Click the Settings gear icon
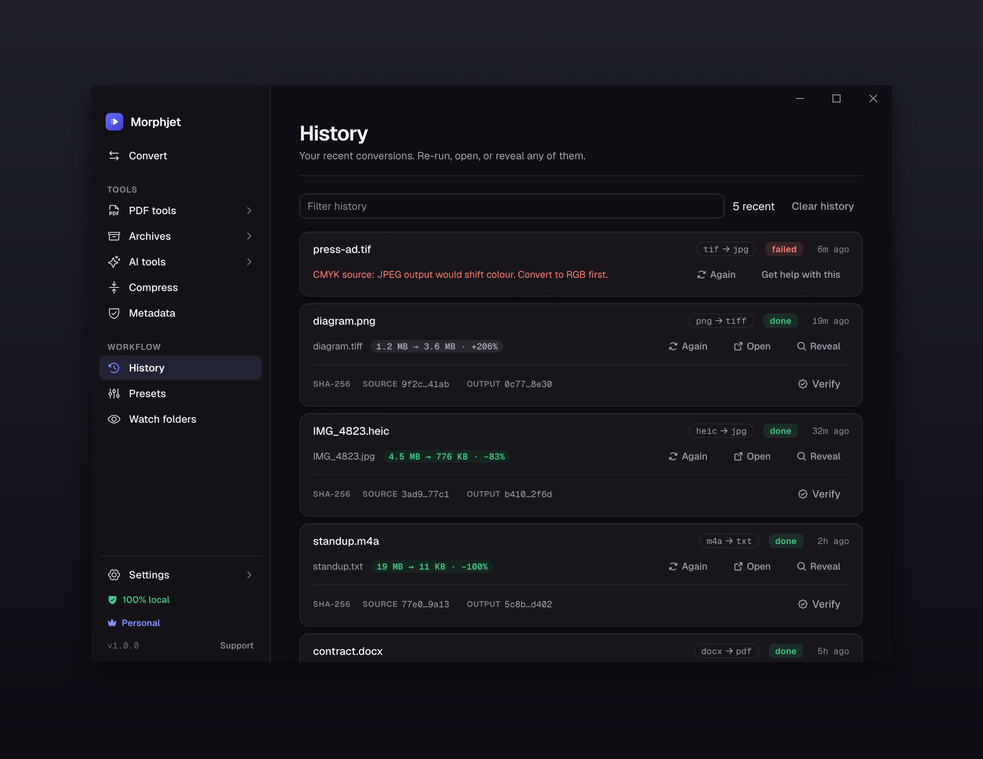The height and width of the screenshot is (759, 983). 114,574
